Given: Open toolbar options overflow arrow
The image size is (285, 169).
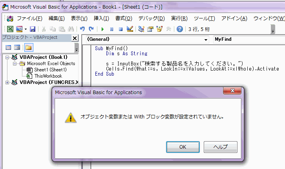Looking at the screenshot, I should (273, 29).
